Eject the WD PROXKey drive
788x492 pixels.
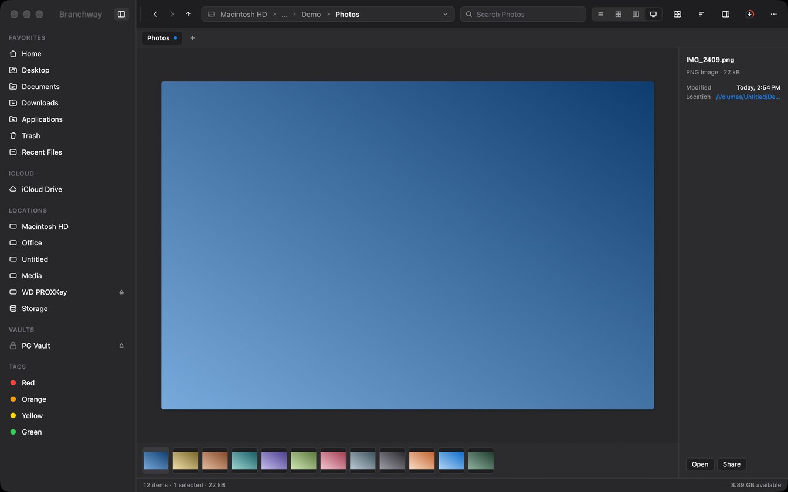pyautogui.click(x=121, y=292)
